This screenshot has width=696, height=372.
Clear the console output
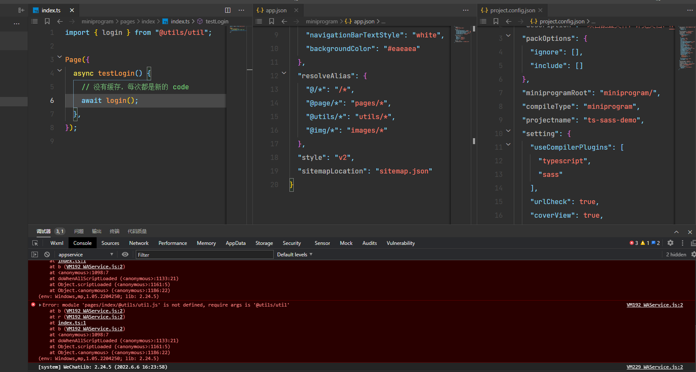pyautogui.click(x=47, y=255)
